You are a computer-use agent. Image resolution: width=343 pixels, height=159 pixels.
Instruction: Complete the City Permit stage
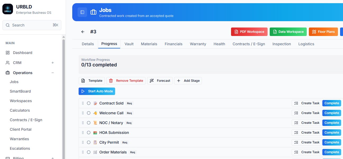coord(332,142)
